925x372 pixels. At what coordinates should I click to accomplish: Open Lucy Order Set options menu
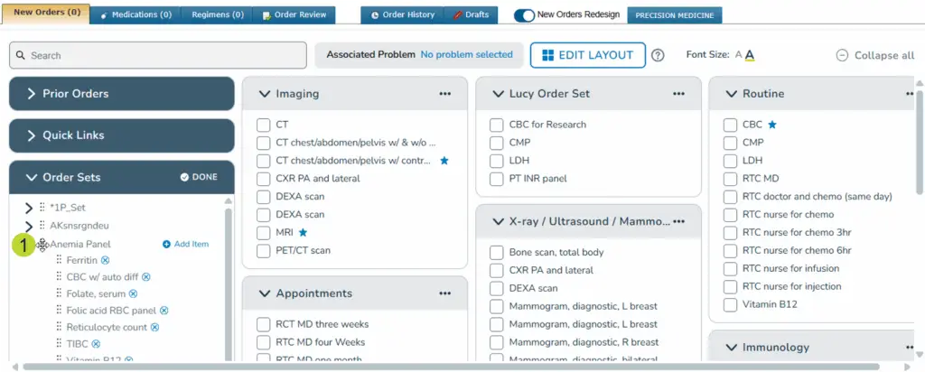[x=677, y=94]
